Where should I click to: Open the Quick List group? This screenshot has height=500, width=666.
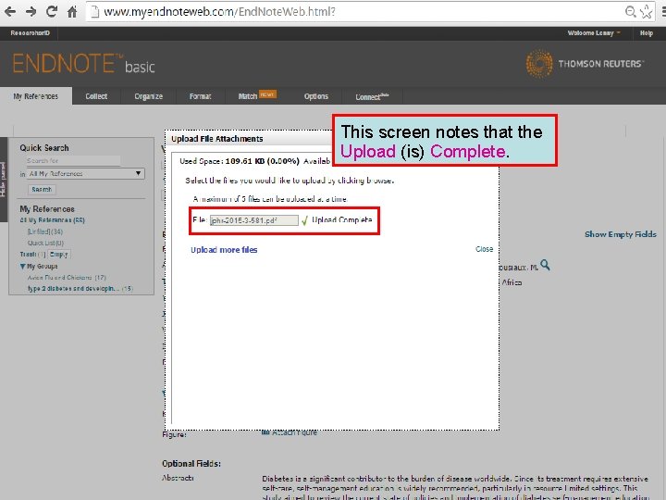pyautogui.click(x=45, y=244)
